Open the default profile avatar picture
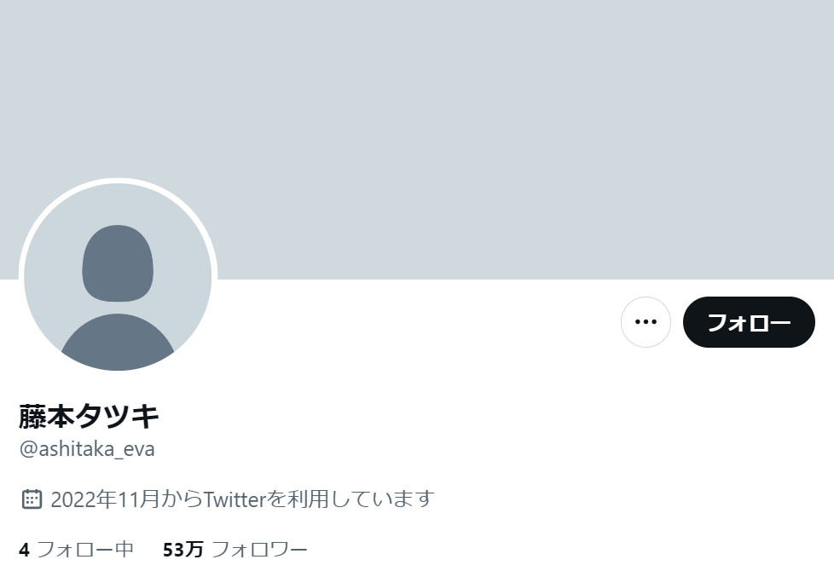 point(118,277)
